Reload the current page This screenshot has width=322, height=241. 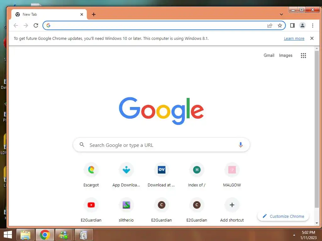coord(36,25)
